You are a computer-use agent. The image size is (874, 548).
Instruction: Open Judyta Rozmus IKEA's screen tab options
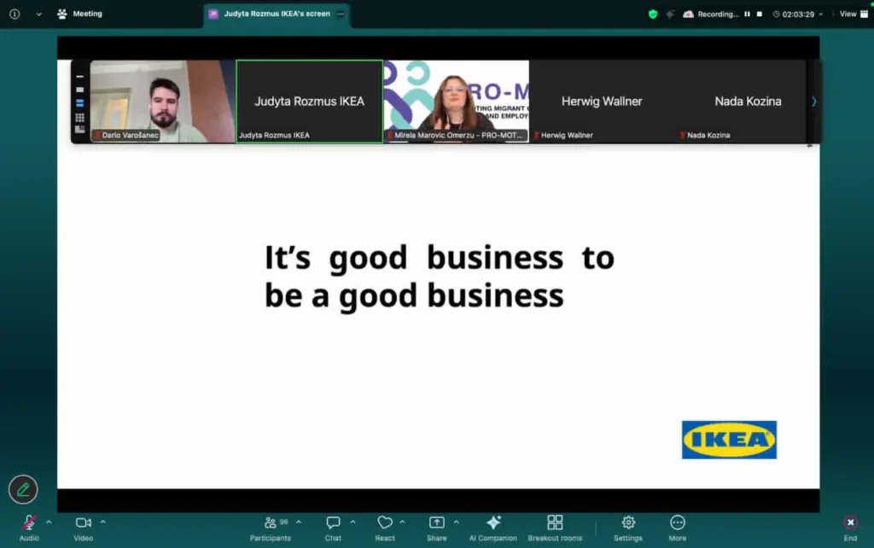[x=341, y=15]
